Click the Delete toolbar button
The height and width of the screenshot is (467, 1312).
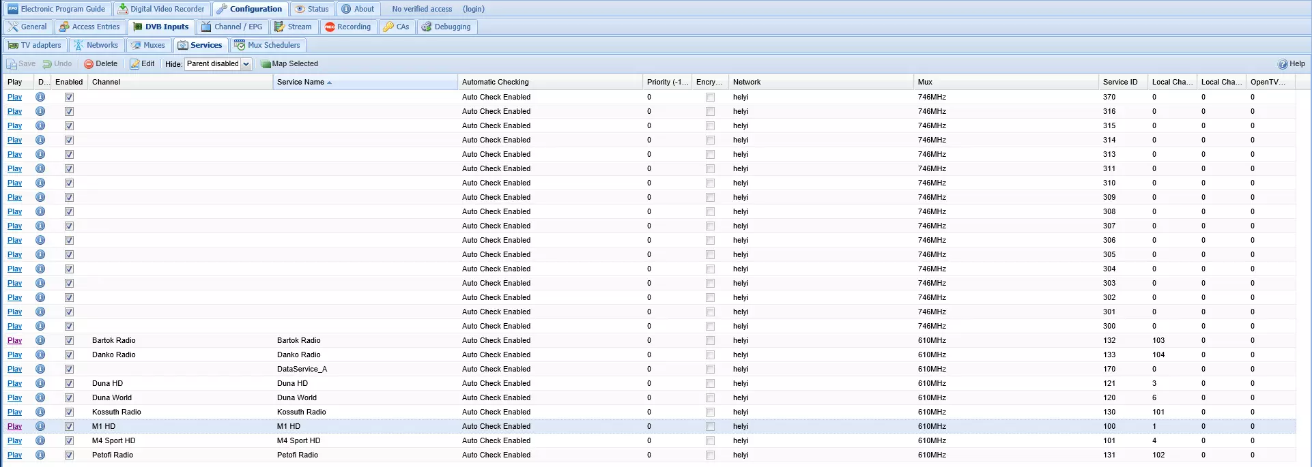pyautogui.click(x=100, y=63)
